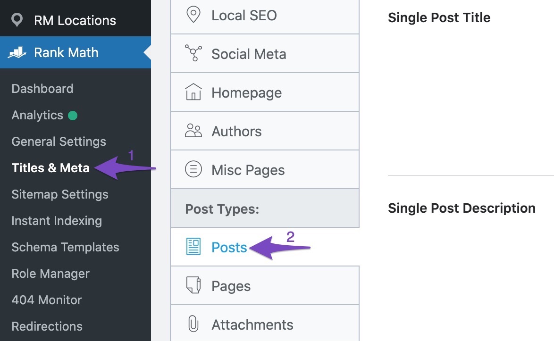Click the Rank Math logo icon
This screenshot has width=554, height=341.
click(x=17, y=53)
